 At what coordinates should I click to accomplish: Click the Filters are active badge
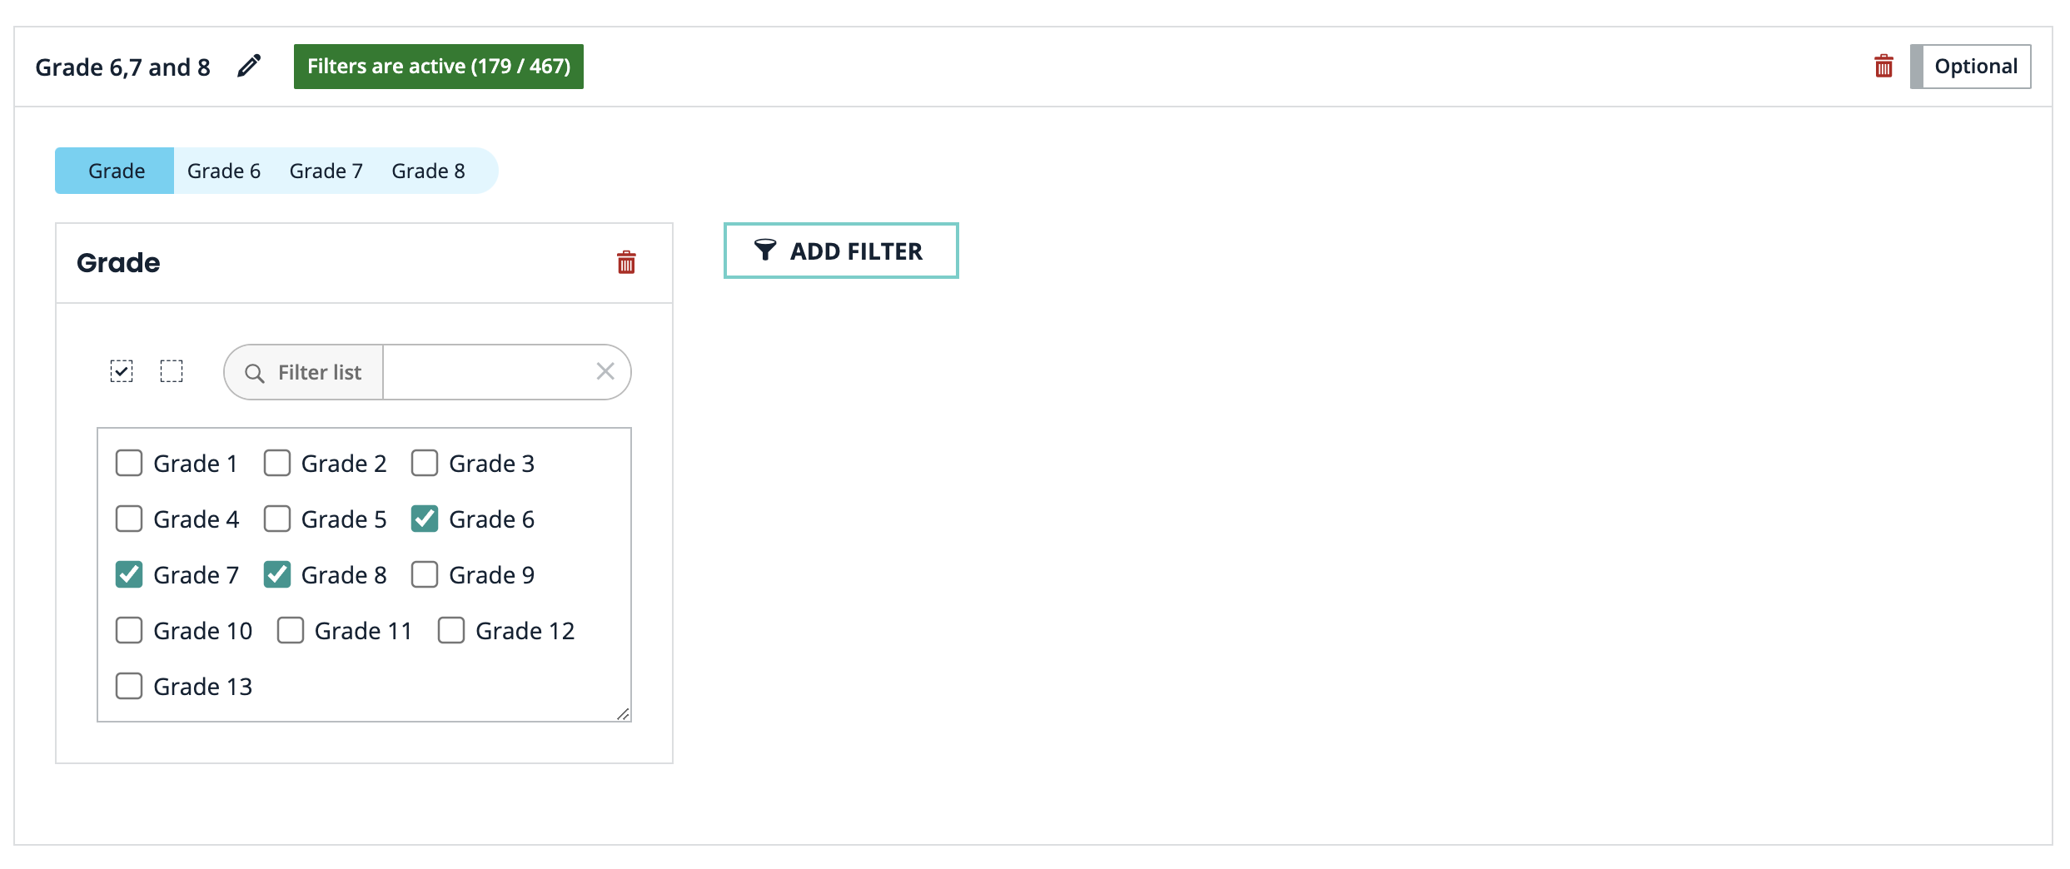coord(438,67)
